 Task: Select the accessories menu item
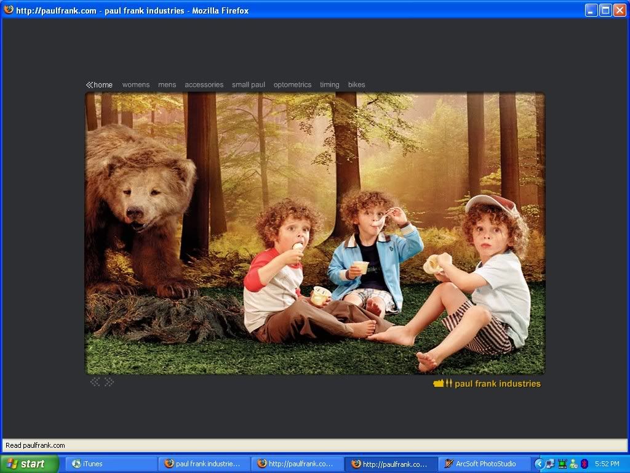(204, 85)
